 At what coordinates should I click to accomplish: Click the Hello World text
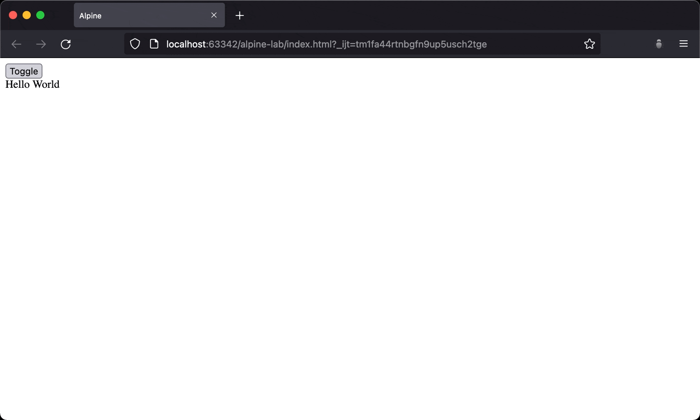(32, 84)
